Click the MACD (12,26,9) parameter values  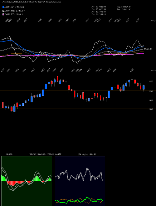43,154
